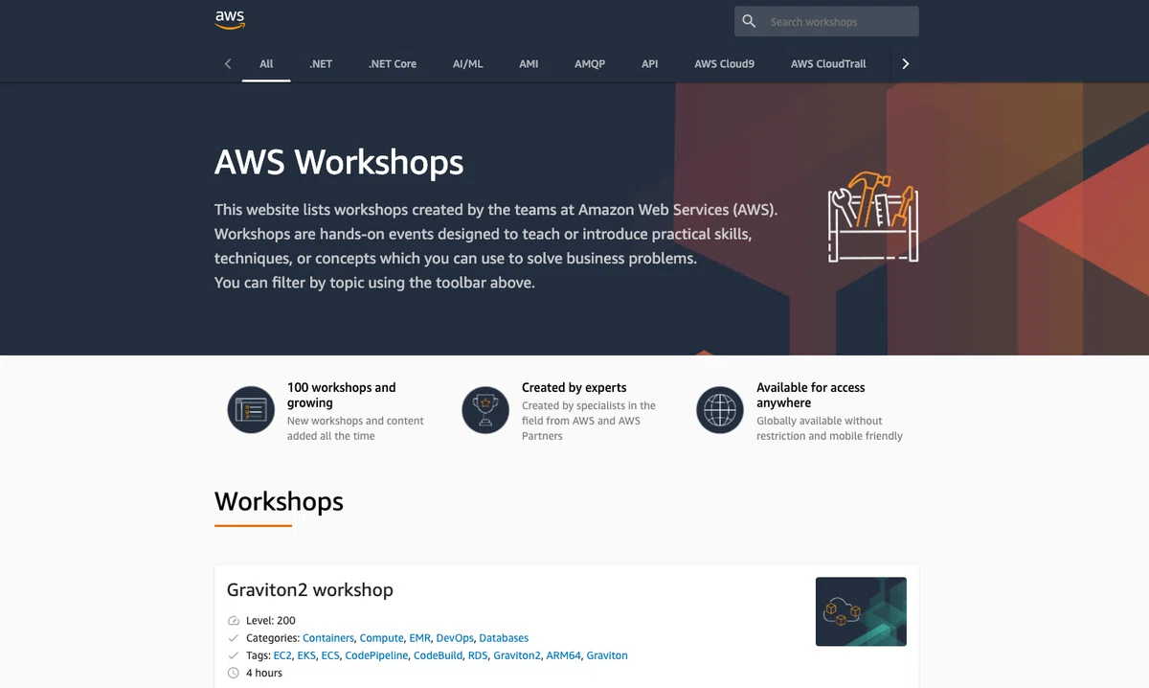Filter by the AWS Cloud9 tab
This screenshot has width=1149, height=688.
[725, 64]
